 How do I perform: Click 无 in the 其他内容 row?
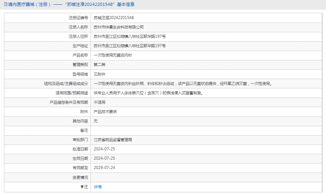click(96, 121)
